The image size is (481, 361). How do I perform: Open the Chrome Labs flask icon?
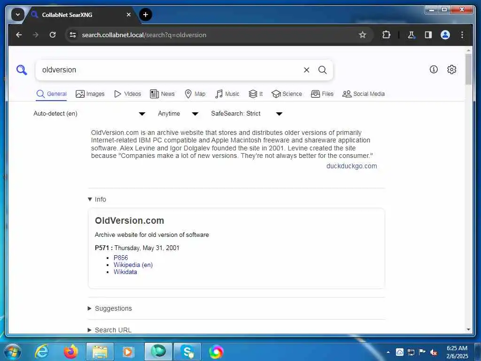411,35
